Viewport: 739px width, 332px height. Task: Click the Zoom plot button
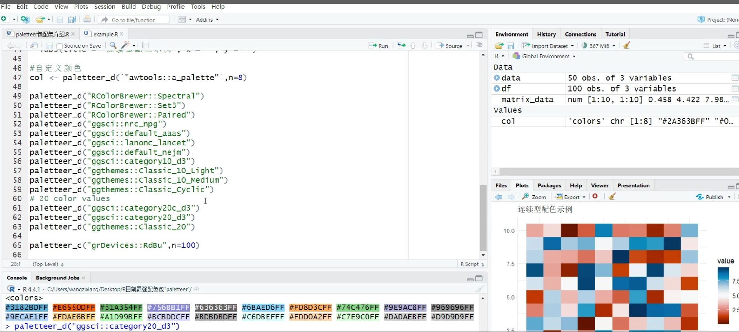click(x=534, y=197)
